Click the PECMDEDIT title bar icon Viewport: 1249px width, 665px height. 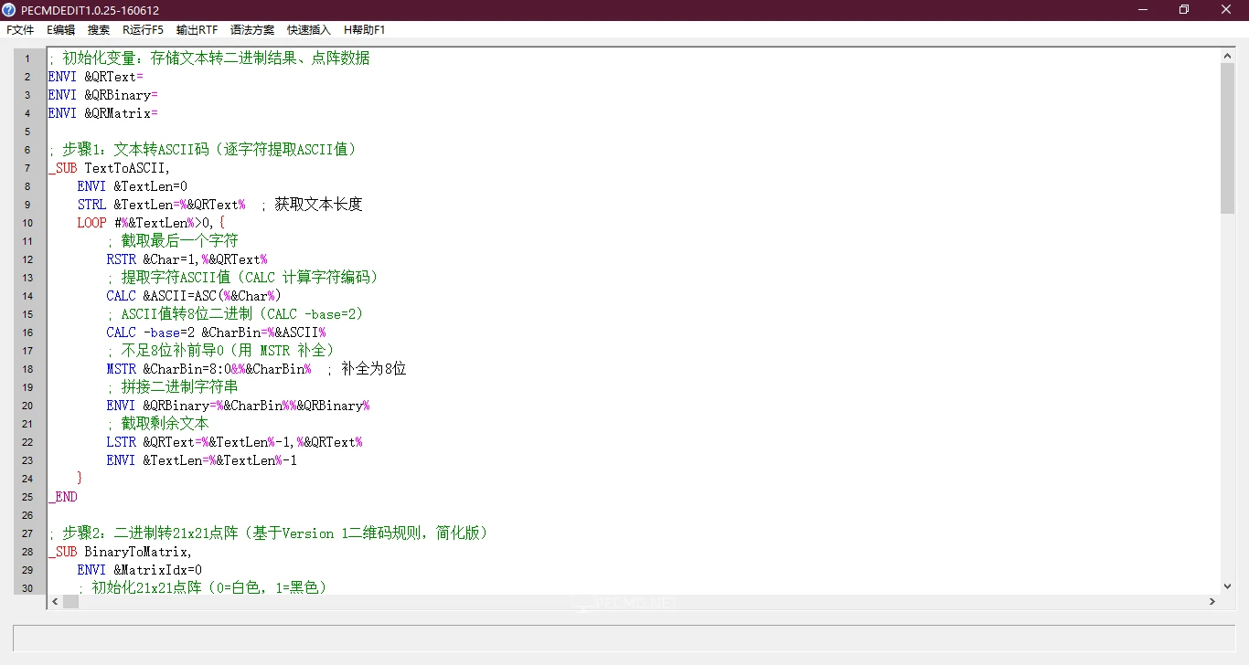pyautogui.click(x=8, y=9)
